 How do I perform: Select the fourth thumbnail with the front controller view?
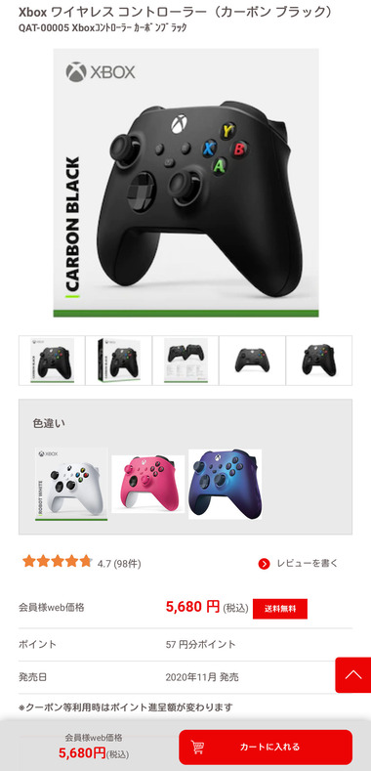(252, 361)
